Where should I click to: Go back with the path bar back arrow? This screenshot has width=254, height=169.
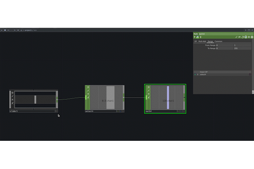tap(8, 30)
